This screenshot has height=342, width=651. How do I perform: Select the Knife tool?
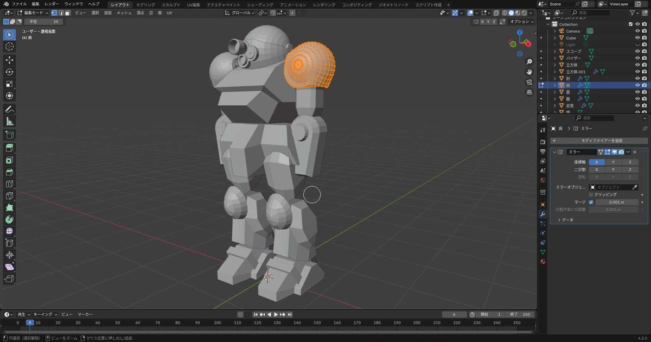[9, 196]
